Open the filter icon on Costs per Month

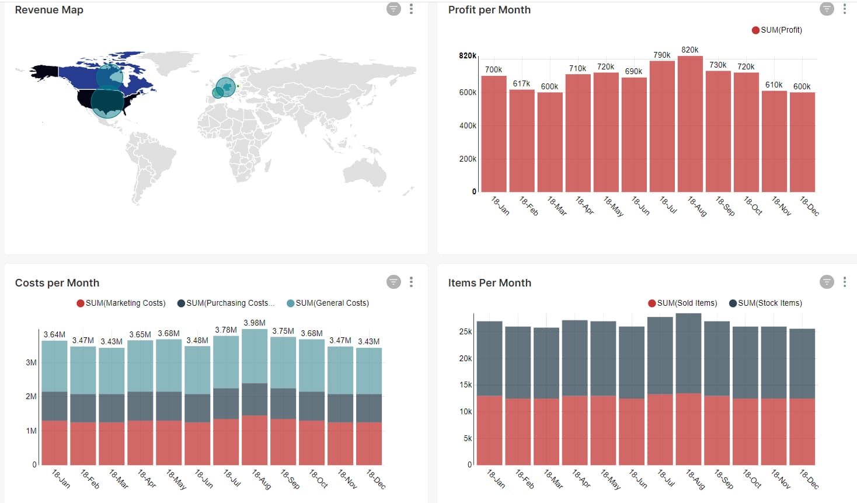[393, 281]
